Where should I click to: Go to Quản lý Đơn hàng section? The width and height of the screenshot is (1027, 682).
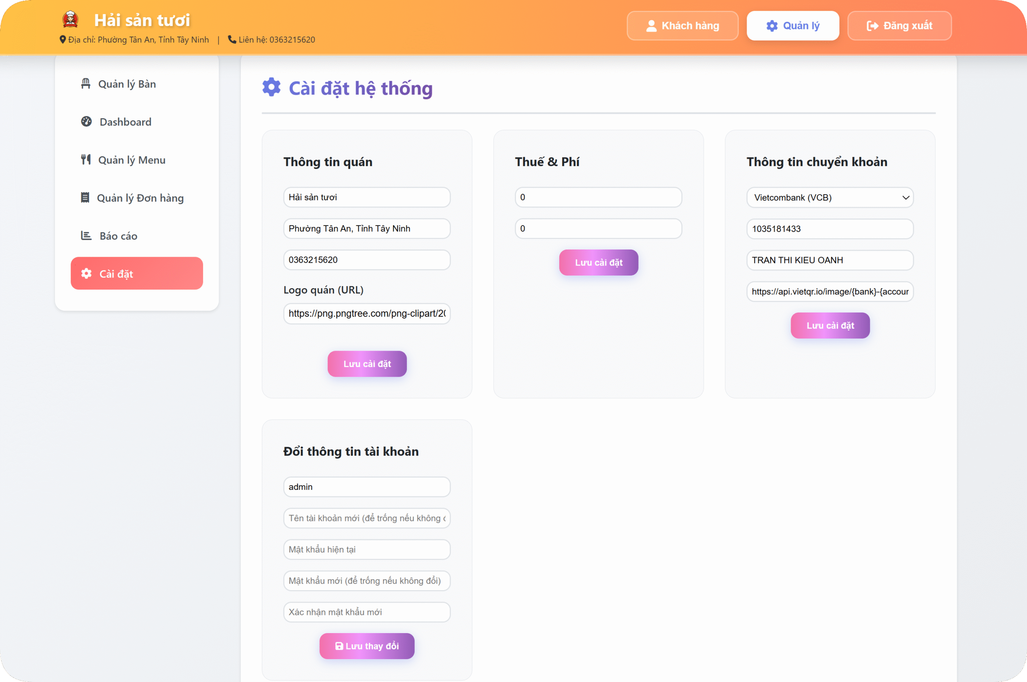pos(140,198)
